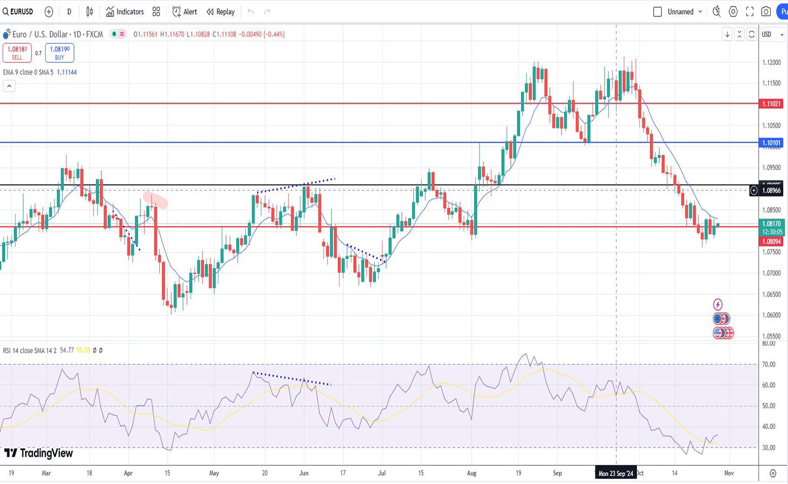Open time axis settings gear icon
Screen dimensions: 788x484
click(773, 473)
